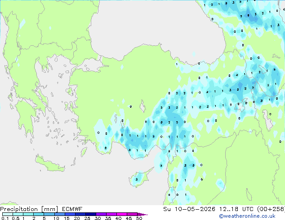Click the '12..18 UTC' time range text

click(236, 209)
